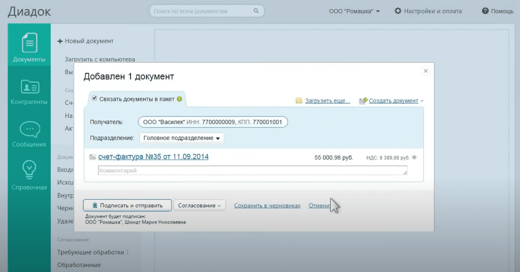Click Подписать и отправить button
520x272 pixels.
tap(127, 205)
